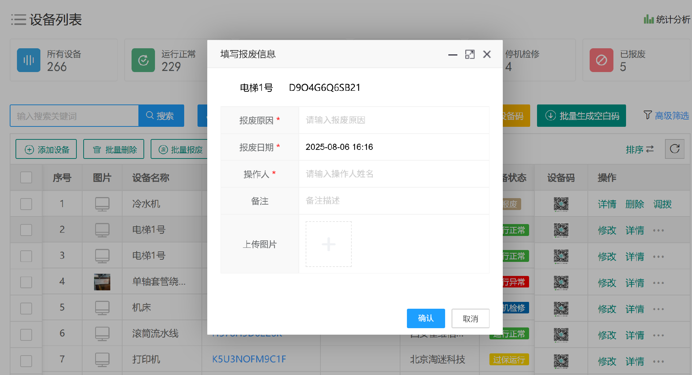This screenshot has width=692, height=375.
Task: Open the ellipsis menu for 机床 row
Action: (x=658, y=309)
